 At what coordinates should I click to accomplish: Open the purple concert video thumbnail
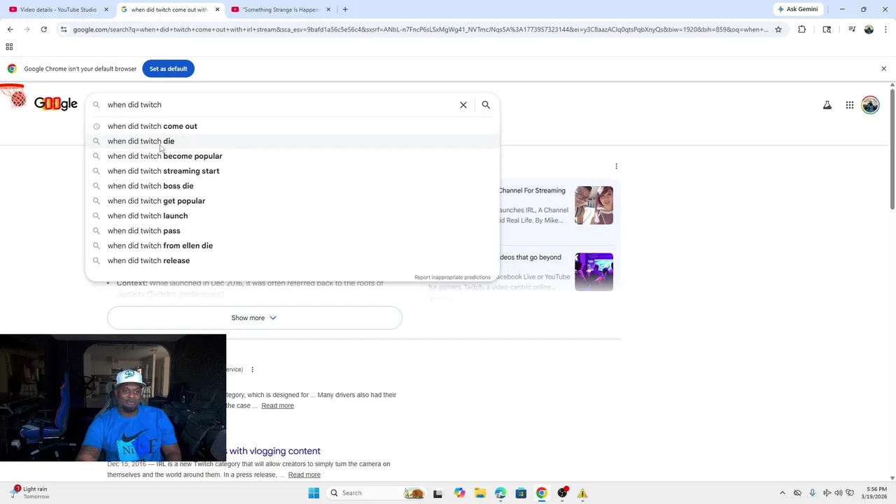pos(594,272)
